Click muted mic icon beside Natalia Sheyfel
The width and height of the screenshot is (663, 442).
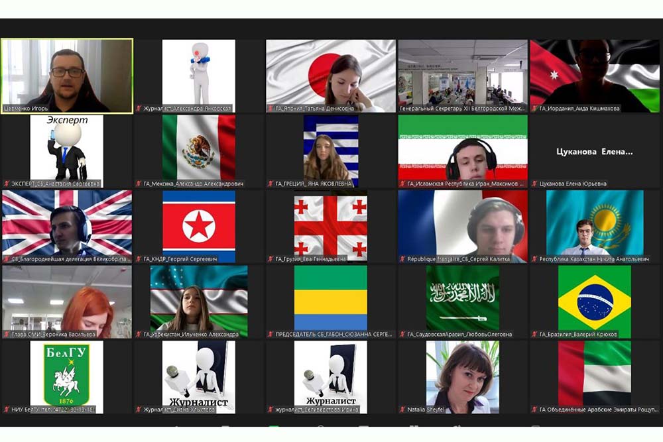pos(402,410)
